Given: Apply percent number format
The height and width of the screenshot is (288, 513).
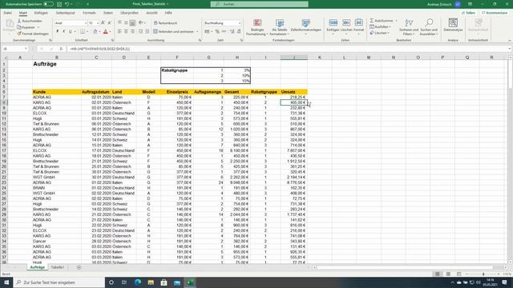Looking at the screenshot, I should 217,31.
